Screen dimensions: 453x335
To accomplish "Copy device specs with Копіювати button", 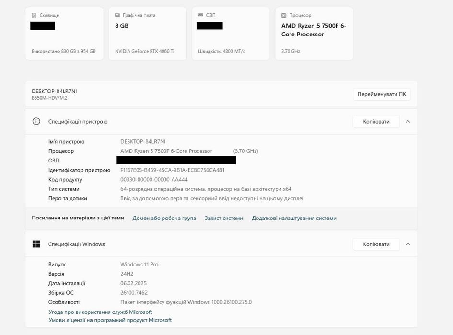I will click(376, 122).
